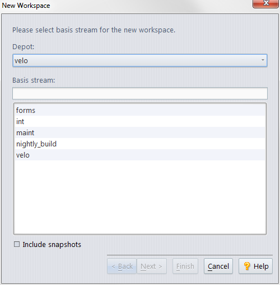Click the Basis stream label
This screenshot has width=280, height=285.
(x=34, y=80)
